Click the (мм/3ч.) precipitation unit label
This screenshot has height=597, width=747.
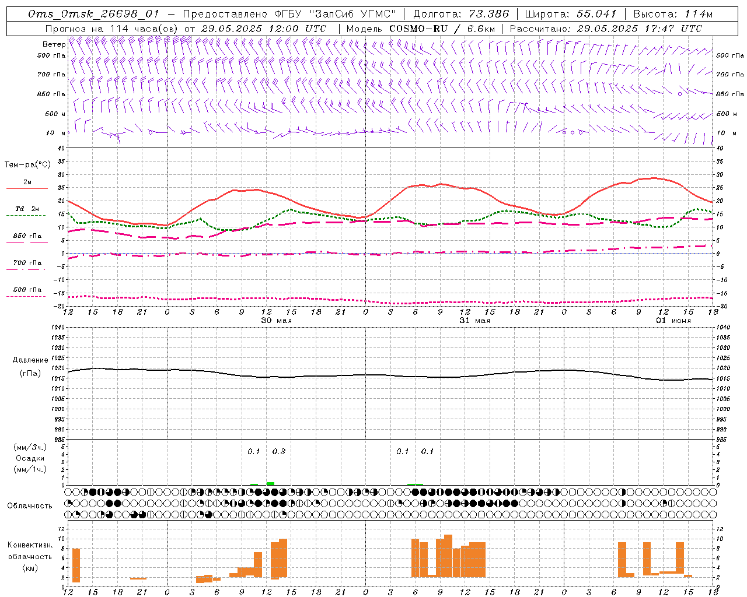(x=30, y=448)
